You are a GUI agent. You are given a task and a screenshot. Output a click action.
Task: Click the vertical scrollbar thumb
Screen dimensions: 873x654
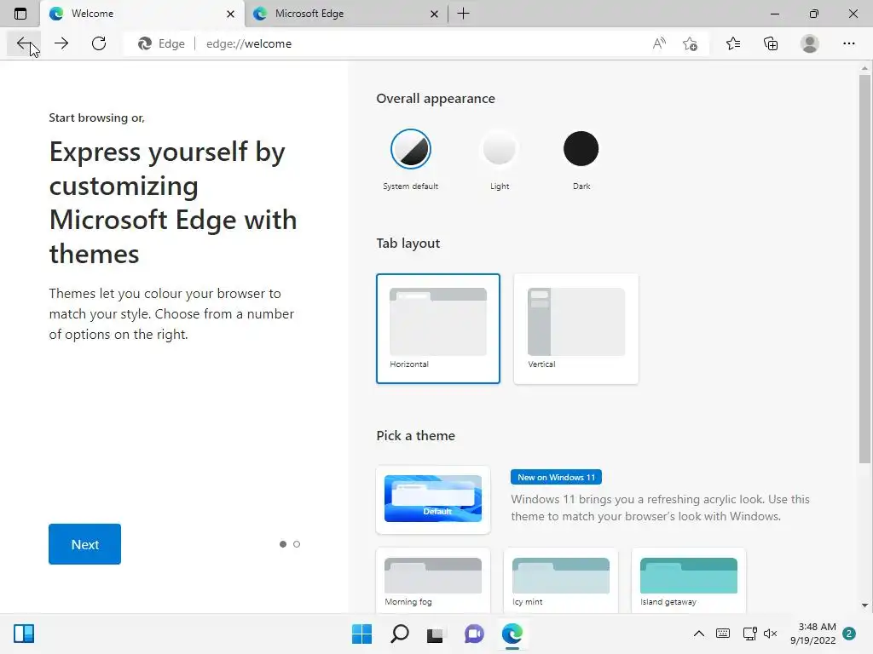pyautogui.click(x=864, y=270)
